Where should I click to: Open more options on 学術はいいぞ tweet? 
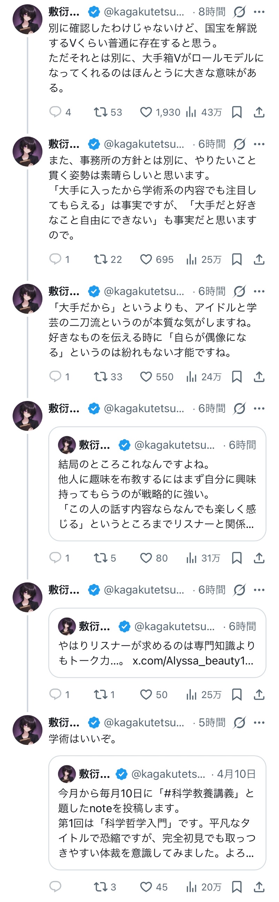[x=259, y=723]
